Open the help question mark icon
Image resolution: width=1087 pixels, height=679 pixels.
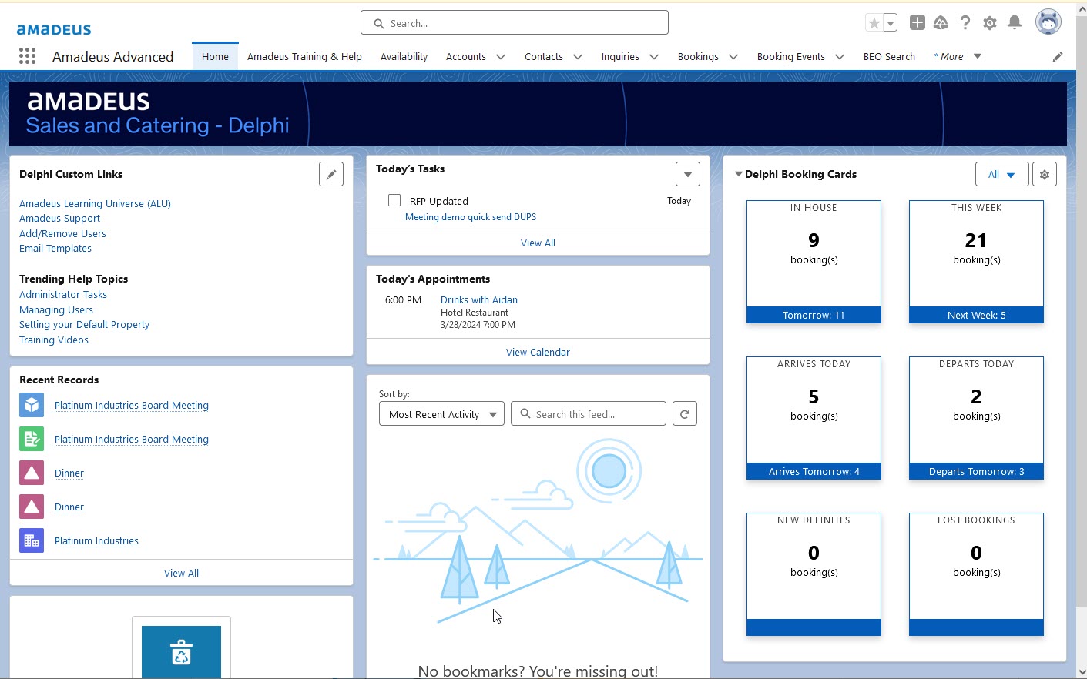[x=965, y=23]
